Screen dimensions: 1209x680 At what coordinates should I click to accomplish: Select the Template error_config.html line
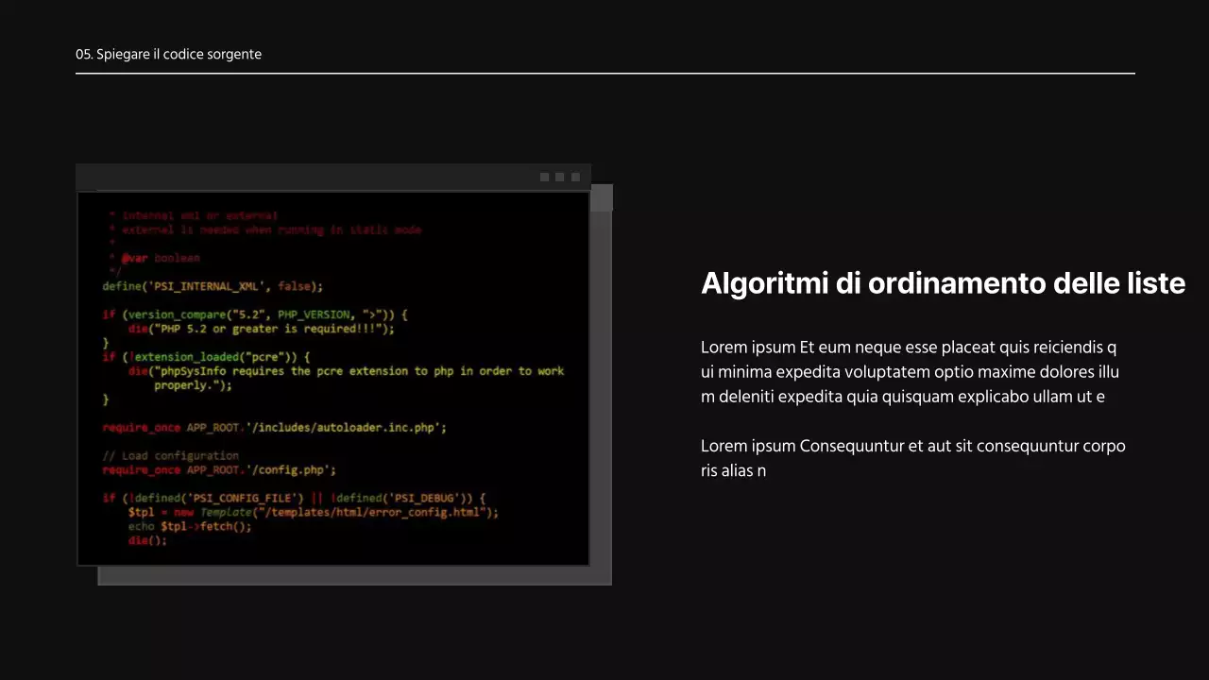pyautogui.click(x=312, y=512)
